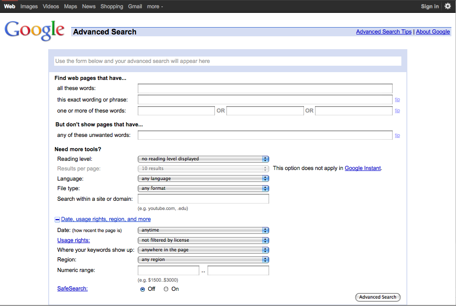Viewport: 456px width, 306px height.
Task: Focus the second 'one or more' words field
Action: coord(265,111)
